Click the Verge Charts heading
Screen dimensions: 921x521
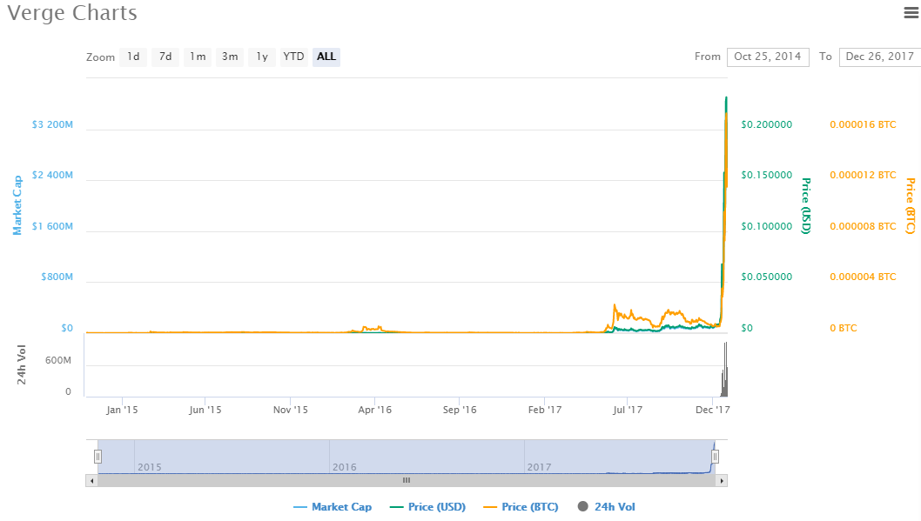point(72,13)
